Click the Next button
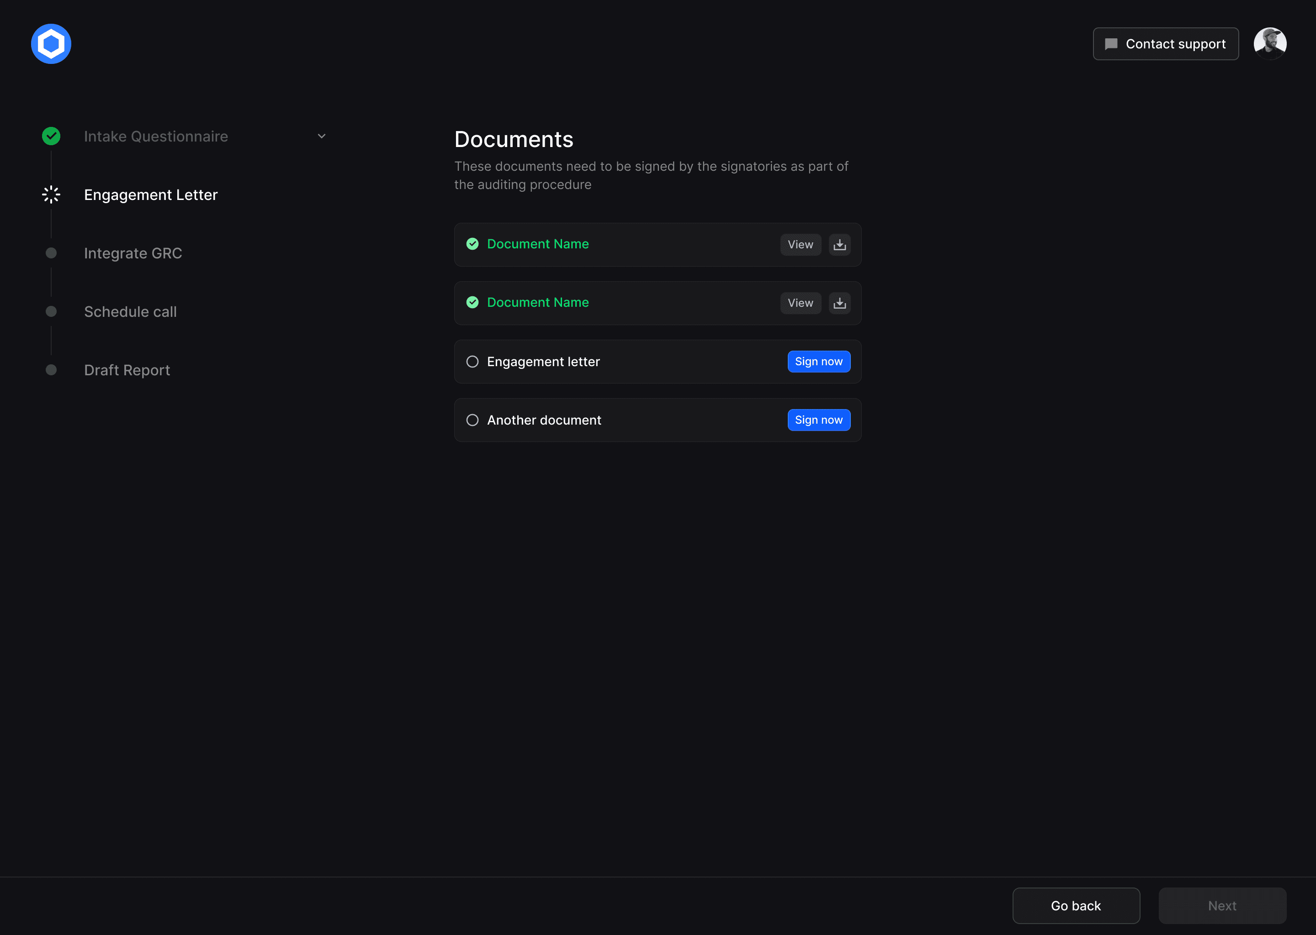 tap(1222, 906)
